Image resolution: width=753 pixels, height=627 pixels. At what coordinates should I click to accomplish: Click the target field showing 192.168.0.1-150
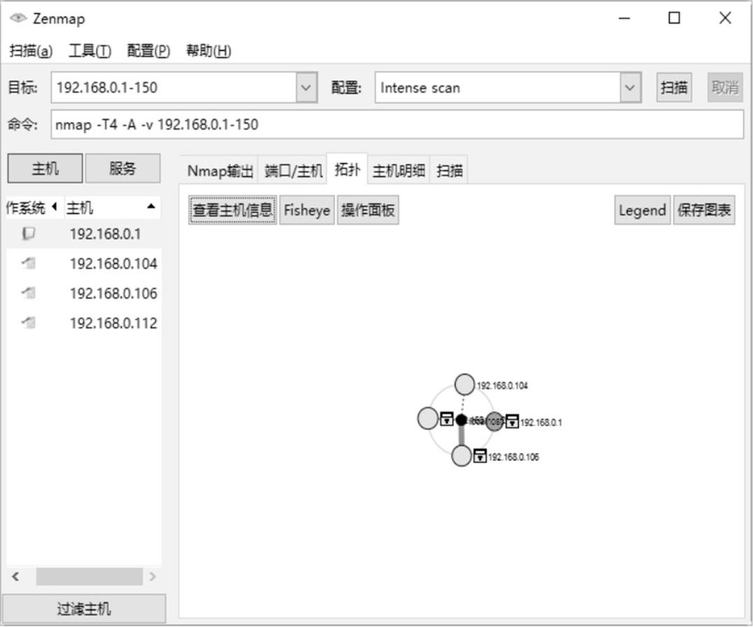[174, 87]
